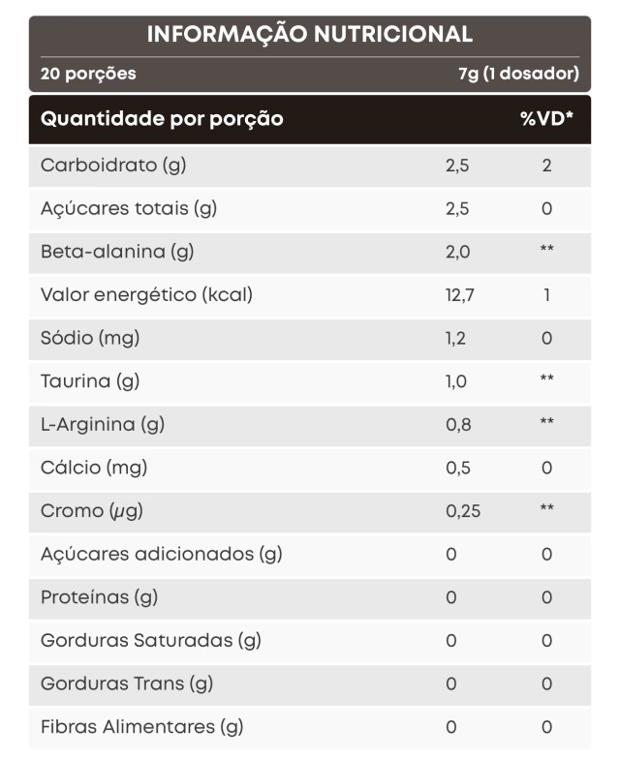
Task: Click the 7g (1 dosador) serving size
Action: (x=518, y=74)
